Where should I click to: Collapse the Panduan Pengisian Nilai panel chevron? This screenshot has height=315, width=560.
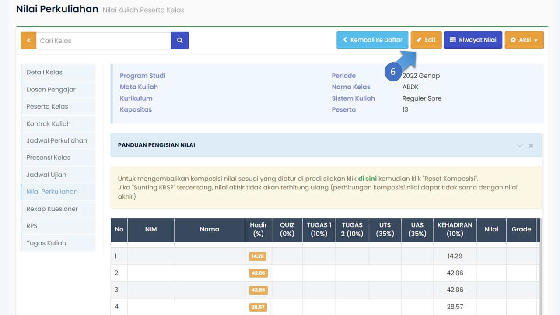[520, 146]
